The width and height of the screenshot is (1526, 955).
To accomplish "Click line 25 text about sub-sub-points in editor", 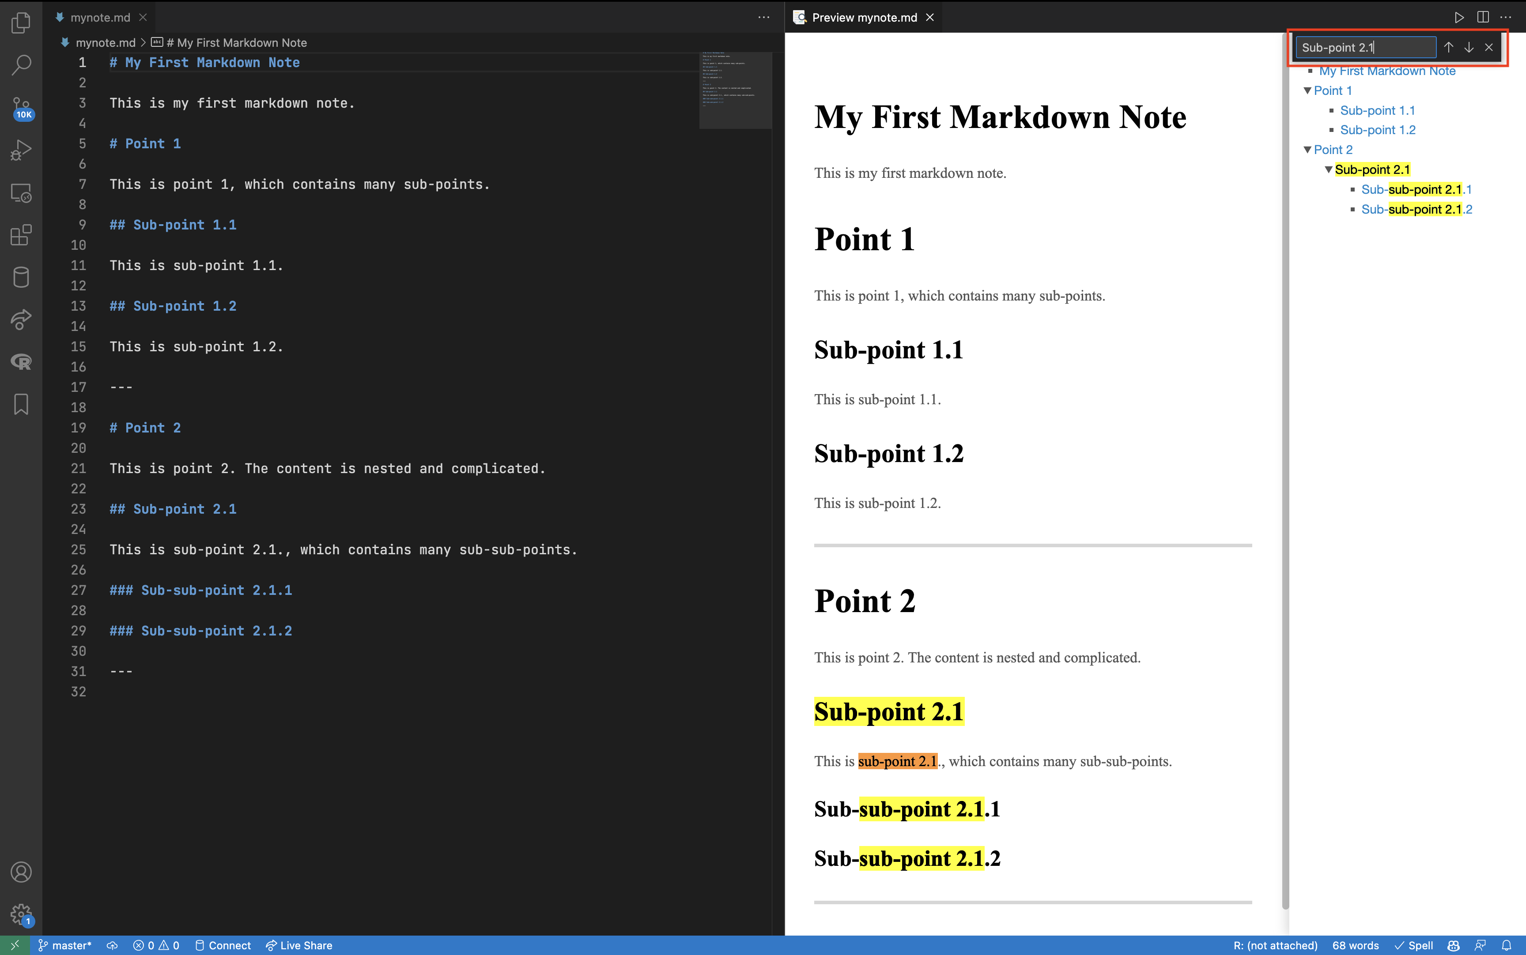I will pyautogui.click(x=343, y=550).
